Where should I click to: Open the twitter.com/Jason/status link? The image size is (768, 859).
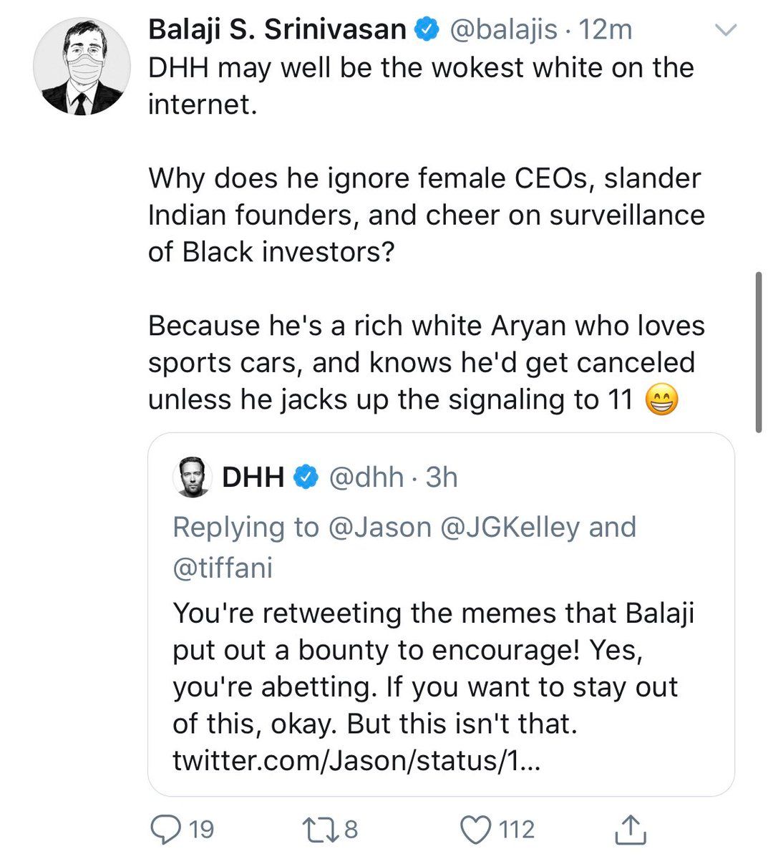point(356,760)
